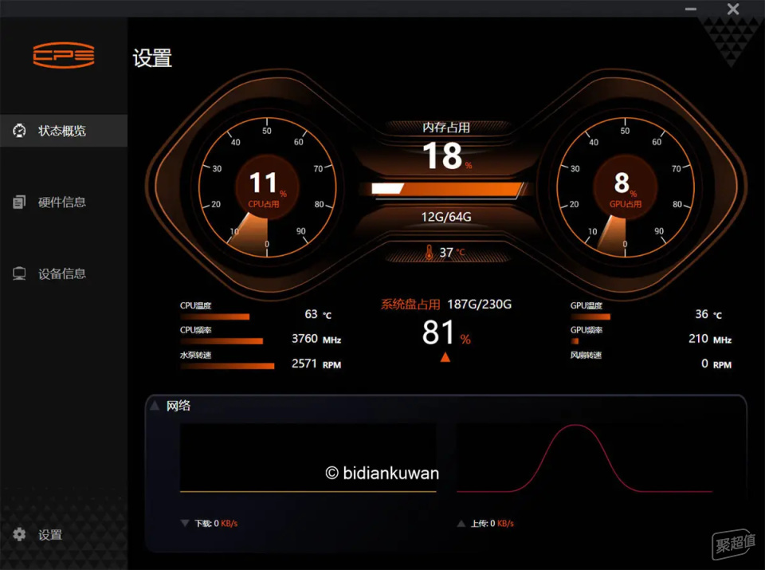Click the orange triangle under 81 %

[445, 357]
